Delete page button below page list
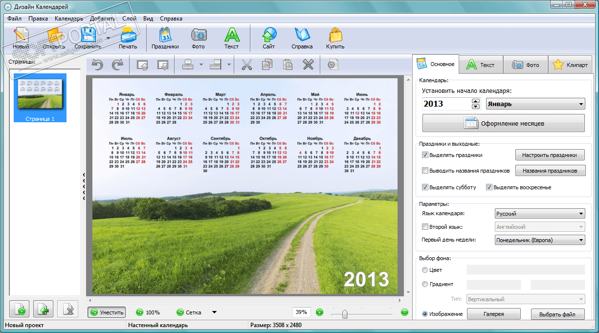 tap(68, 309)
